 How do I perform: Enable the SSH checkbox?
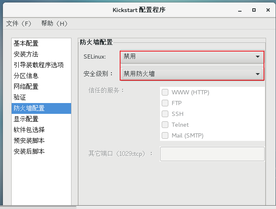tap(165, 114)
